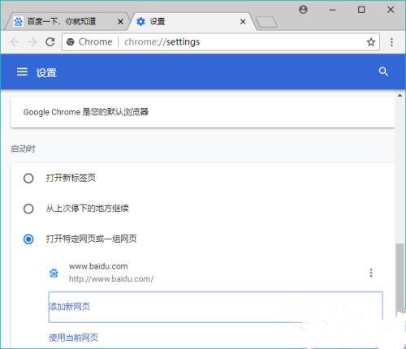406x349 pixels.
Task: Reload the page with refresh icon
Action: (50, 41)
